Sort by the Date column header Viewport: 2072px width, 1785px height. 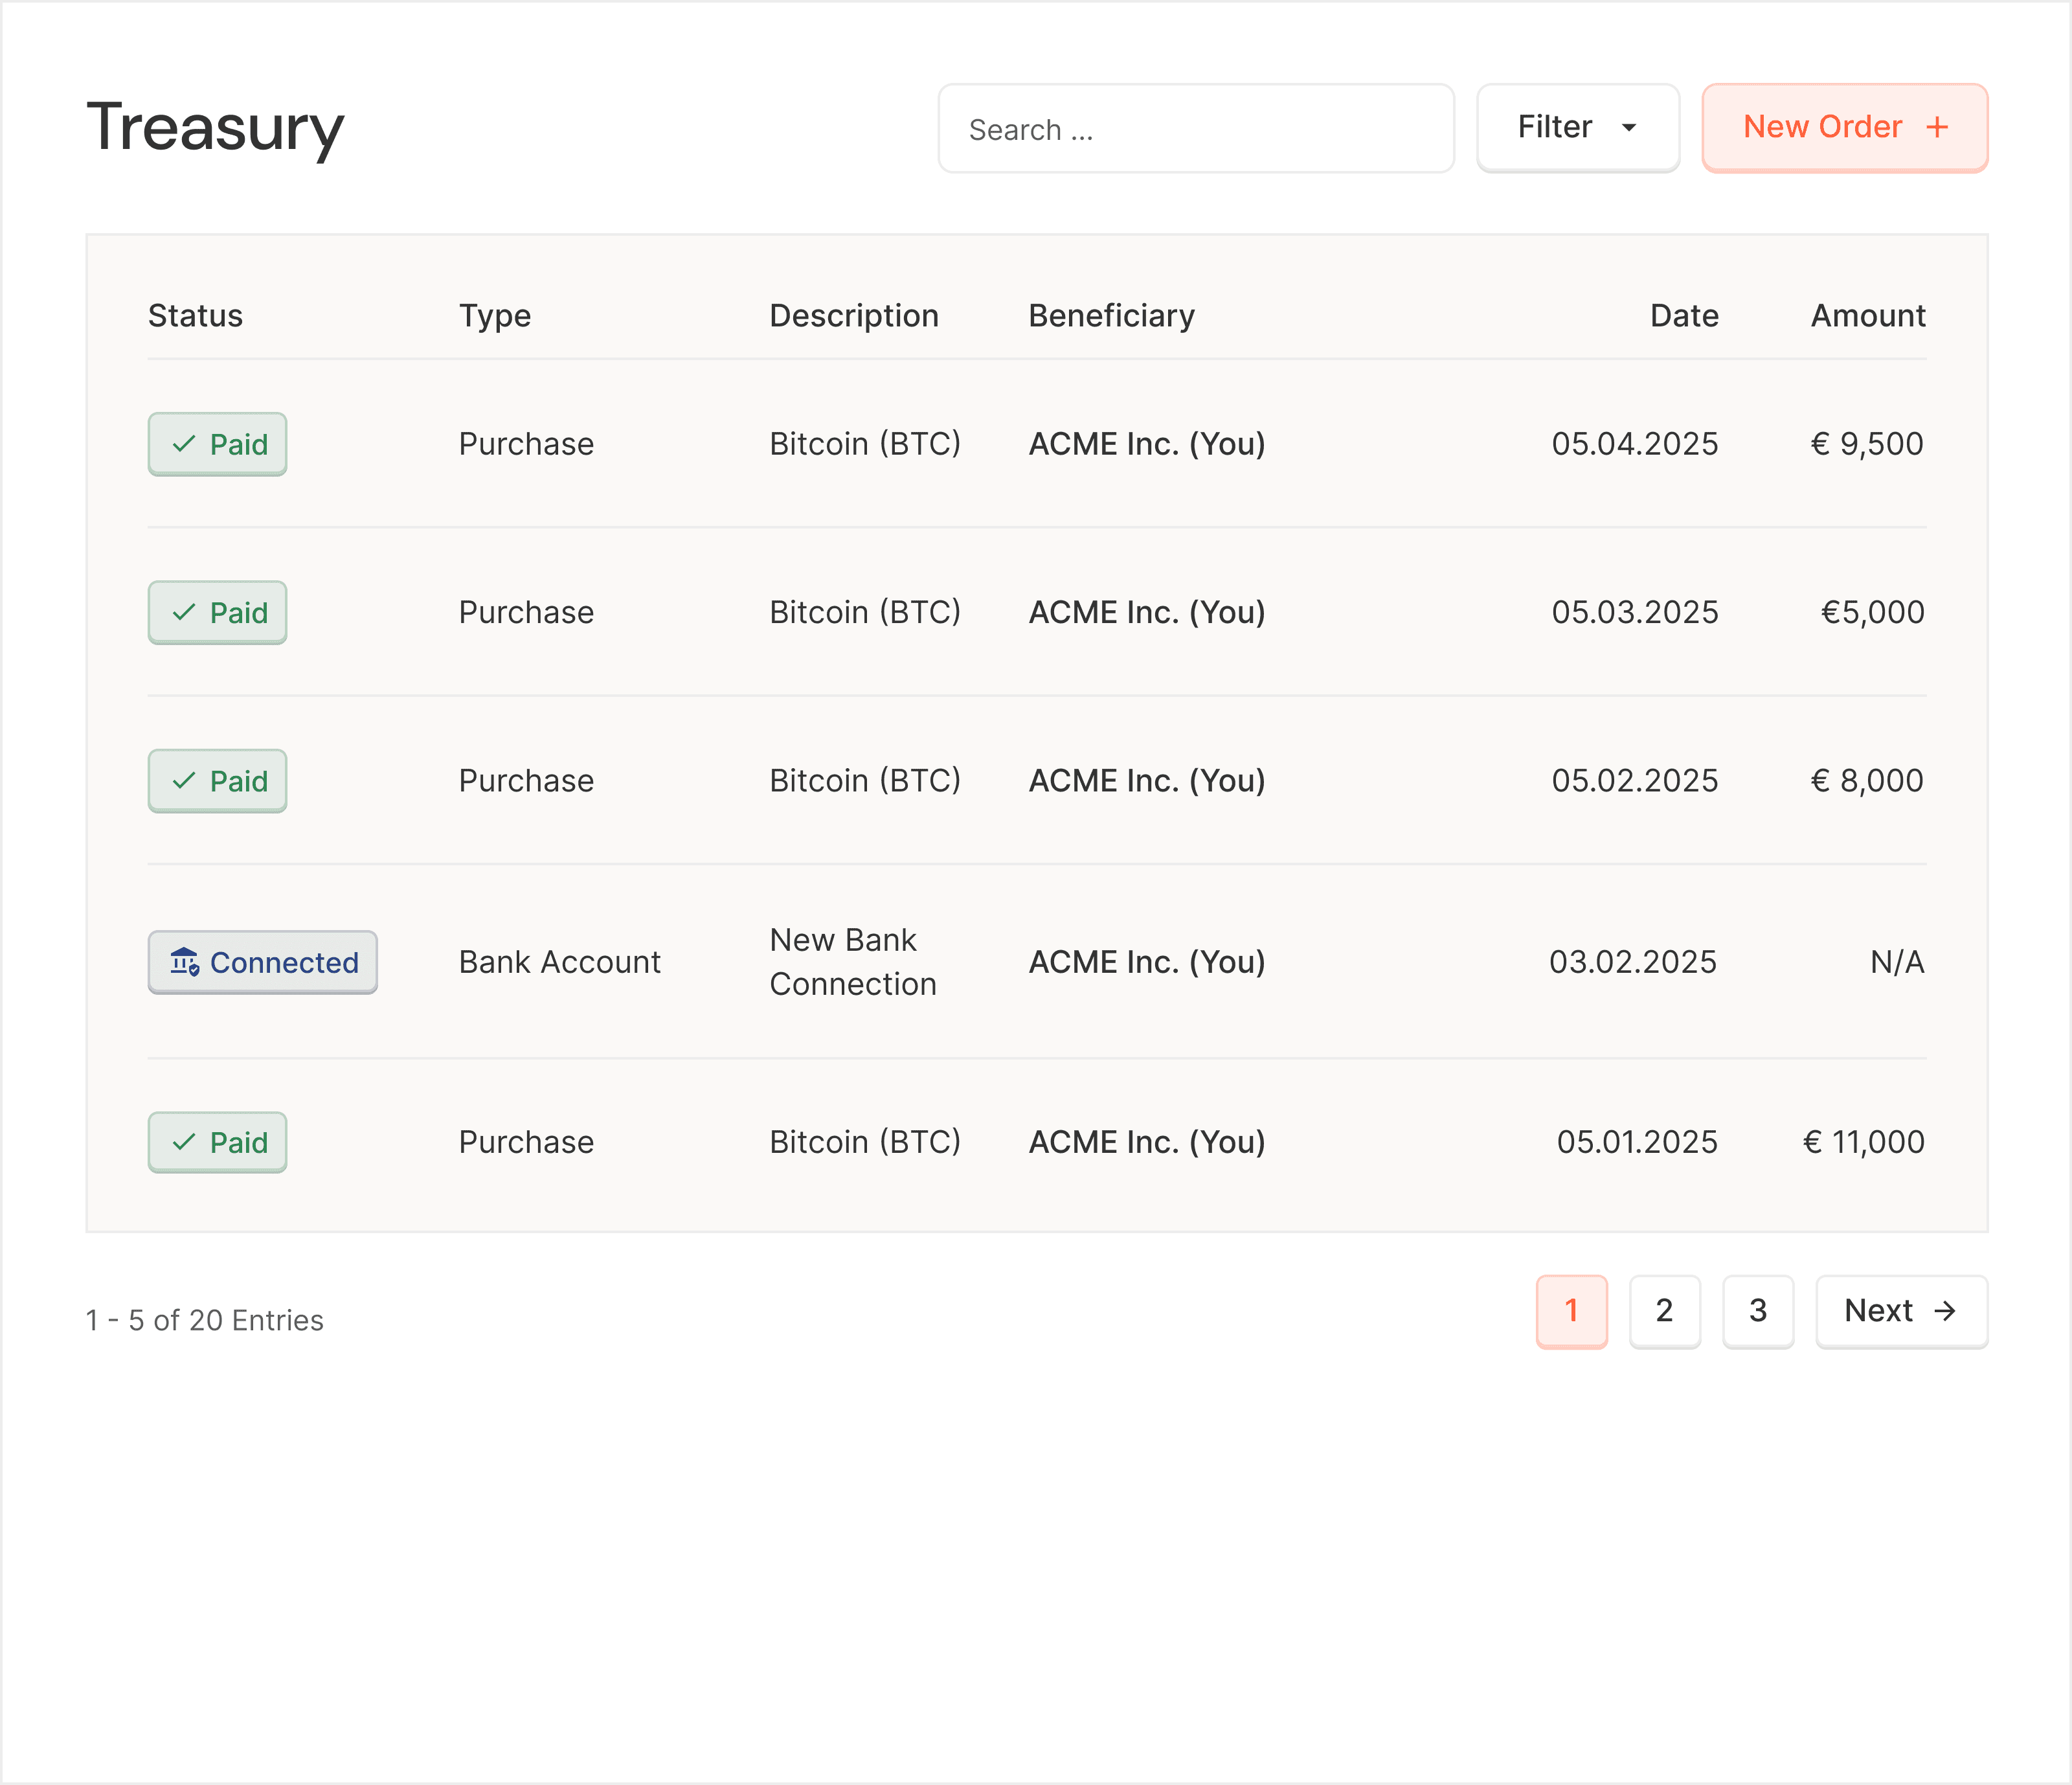[x=1684, y=316]
